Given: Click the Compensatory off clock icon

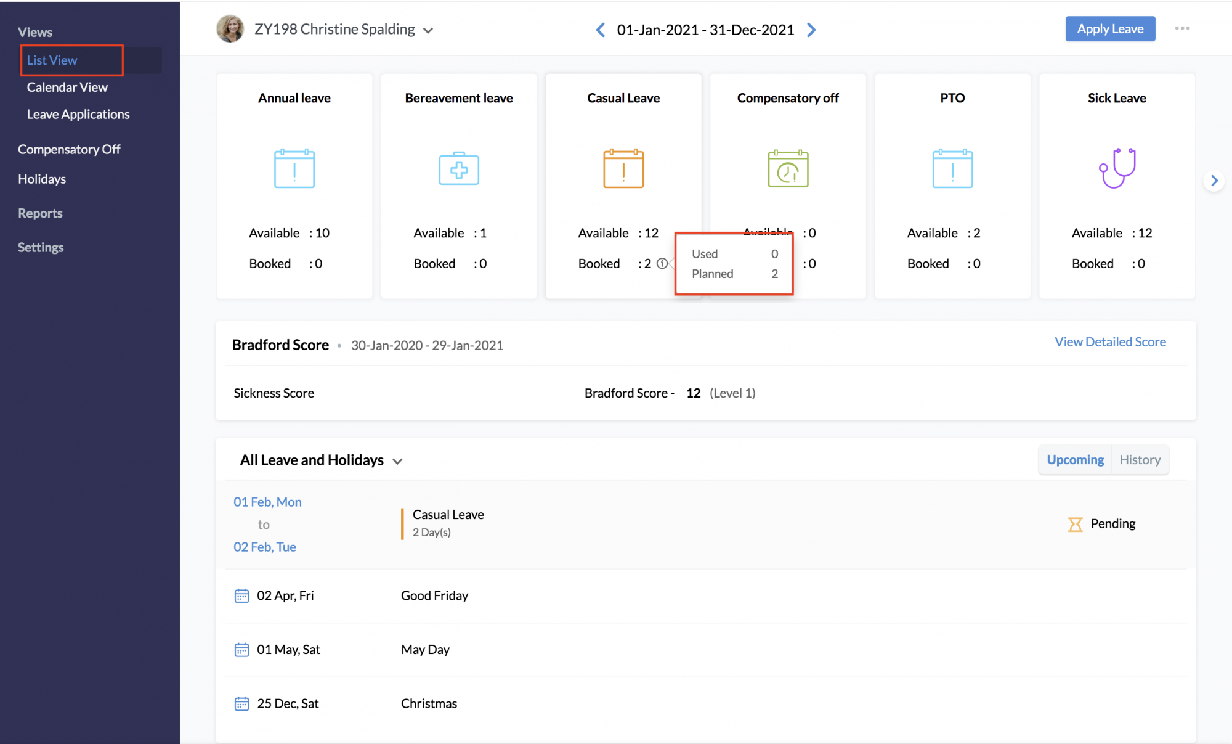Looking at the screenshot, I should point(788,168).
